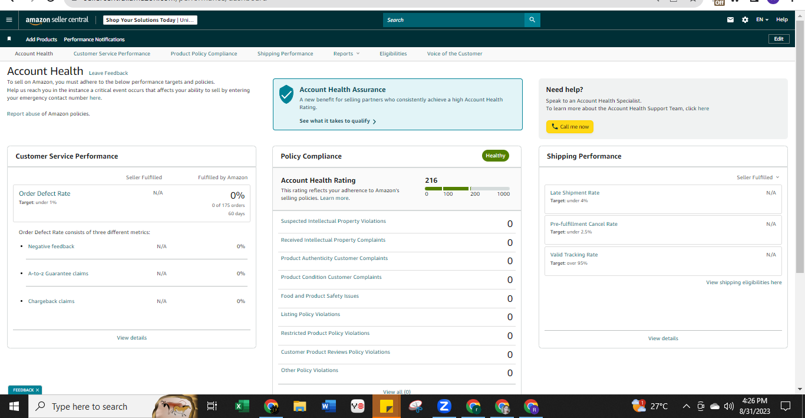This screenshot has height=418, width=805.
Task: Open Listing Policy Violations
Action: (x=311, y=314)
